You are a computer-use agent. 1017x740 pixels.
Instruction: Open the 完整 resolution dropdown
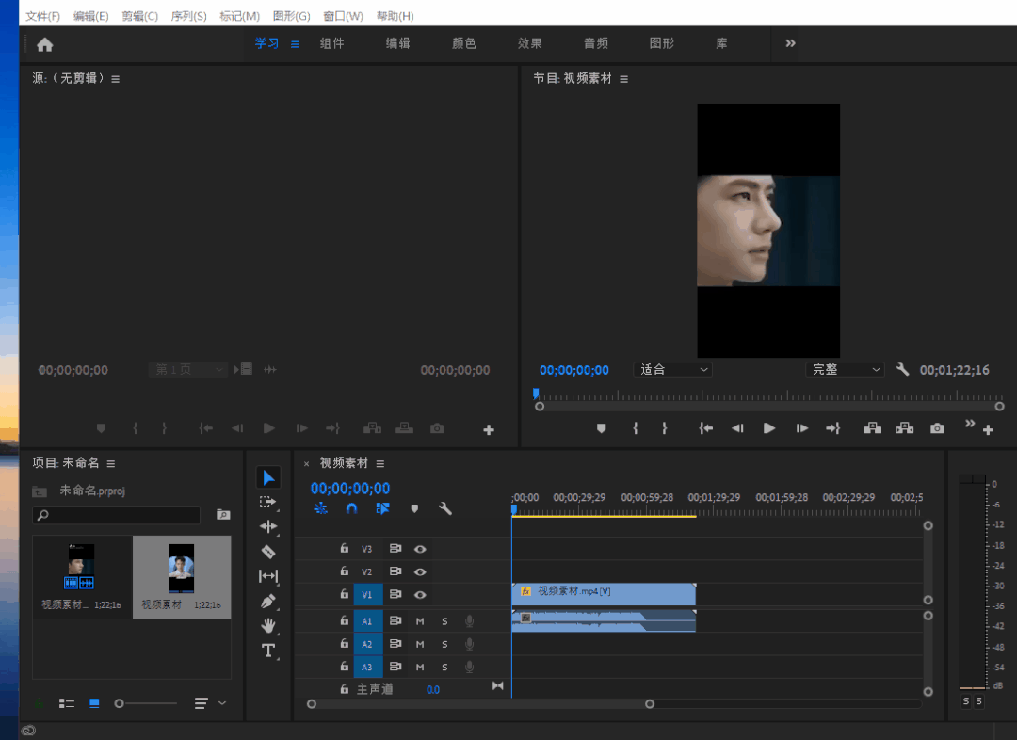pos(844,369)
